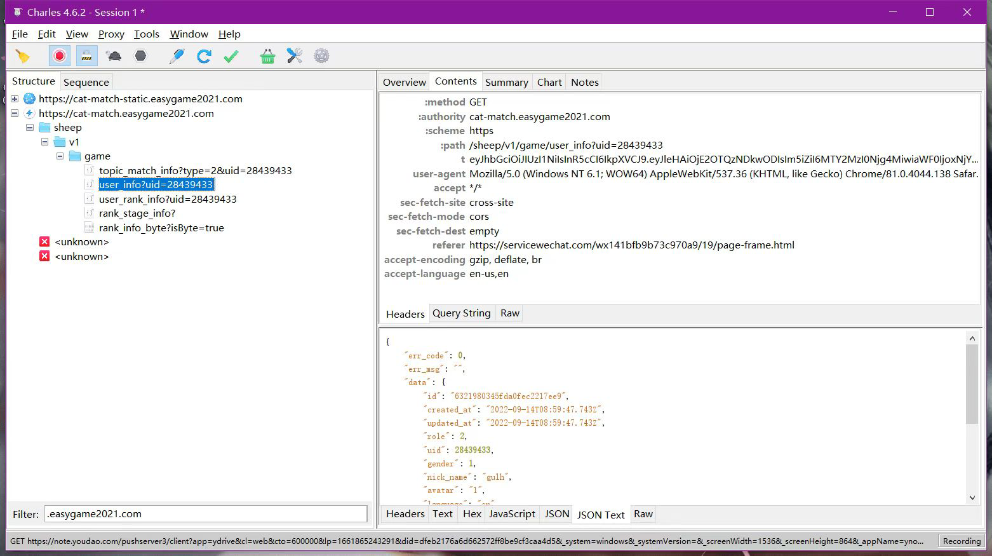Clear session with the broom icon

point(23,57)
